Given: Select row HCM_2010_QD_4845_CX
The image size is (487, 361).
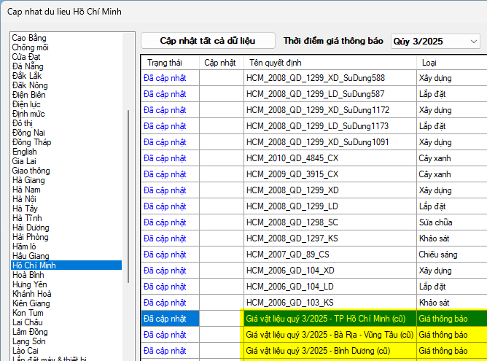Looking at the screenshot, I should 292,158.
